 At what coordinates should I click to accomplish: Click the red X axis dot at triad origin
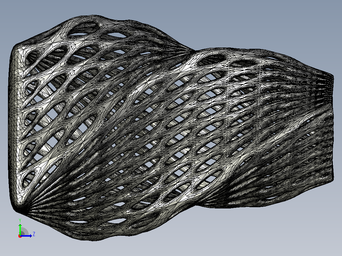20,236
